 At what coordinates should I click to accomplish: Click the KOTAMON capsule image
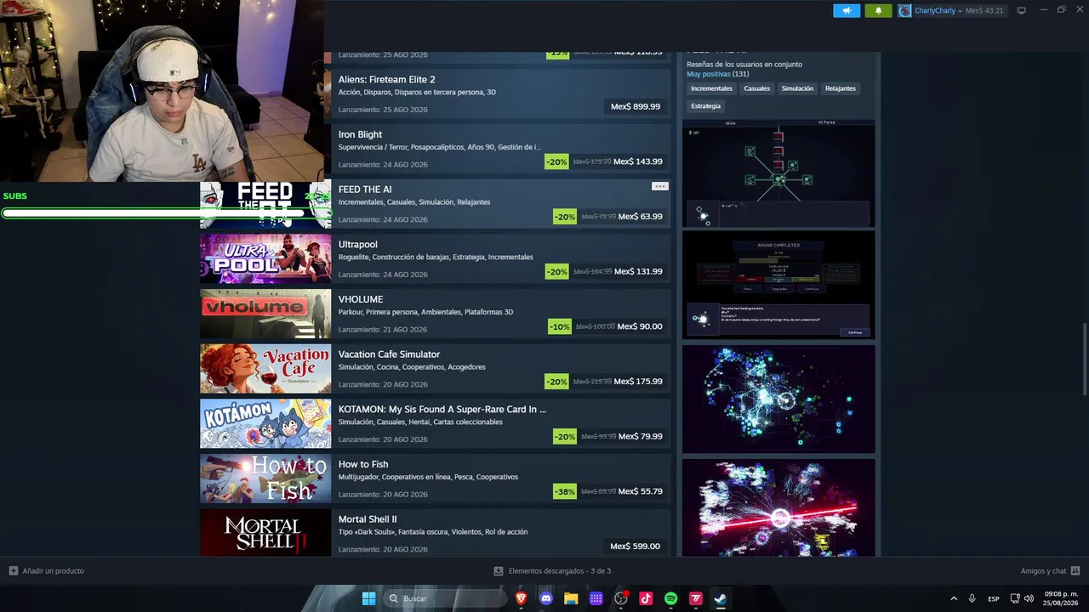pyautogui.click(x=265, y=423)
